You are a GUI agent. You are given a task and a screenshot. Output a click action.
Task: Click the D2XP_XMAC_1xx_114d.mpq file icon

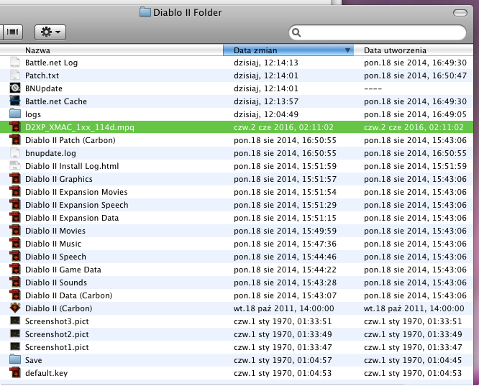tap(15, 127)
